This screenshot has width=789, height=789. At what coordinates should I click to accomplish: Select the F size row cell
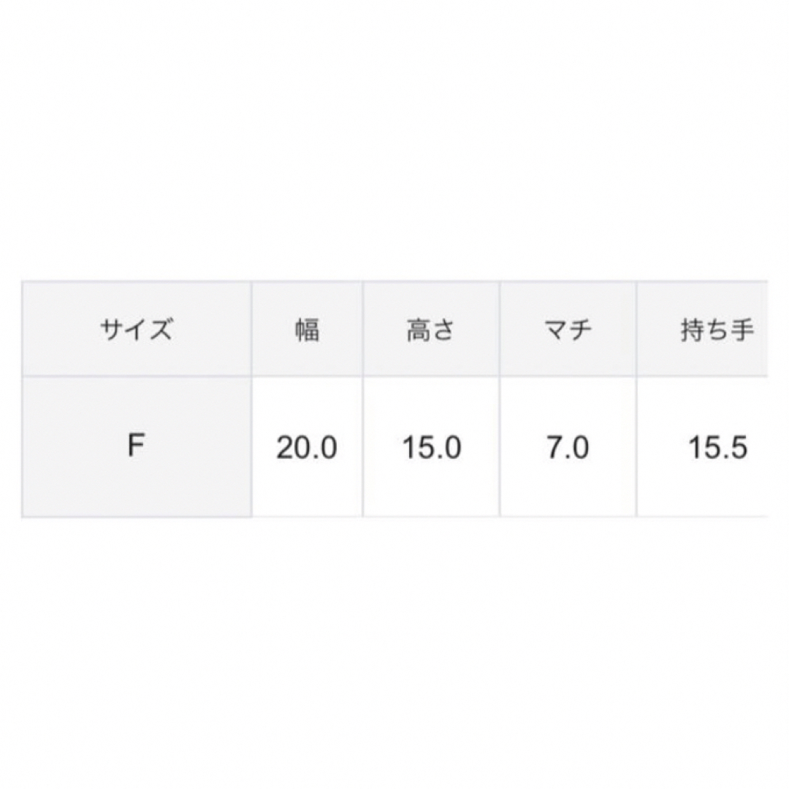tap(137, 447)
